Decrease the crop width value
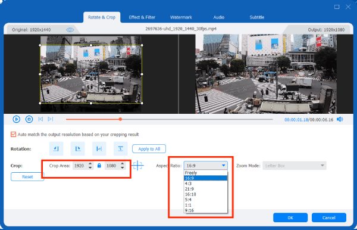 tap(90, 168)
